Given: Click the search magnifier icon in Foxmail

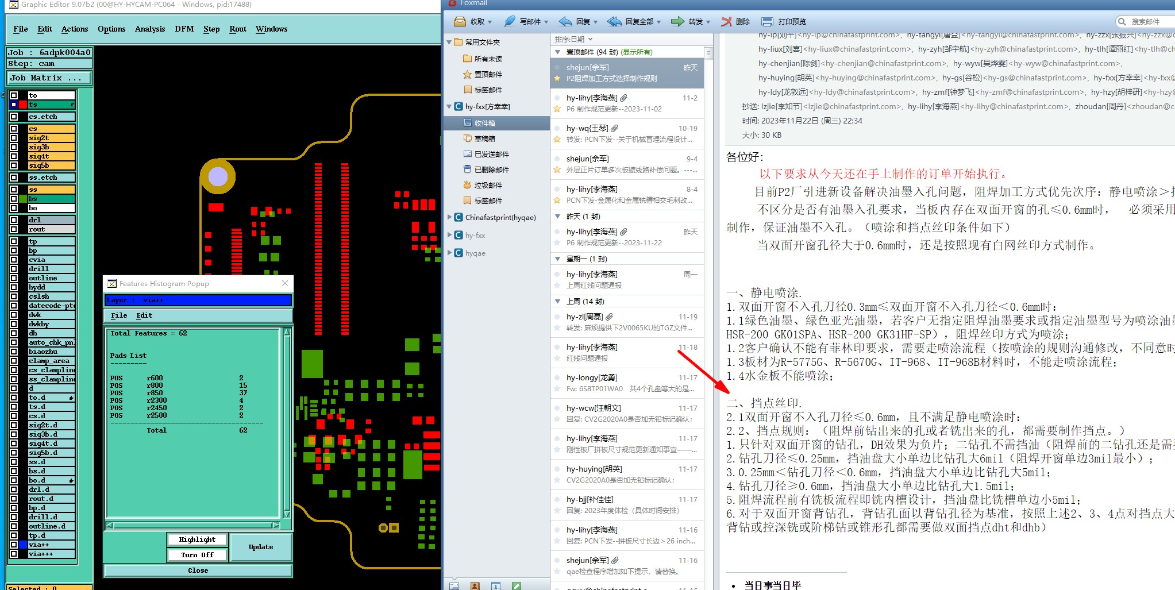Looking at the screenshot, I should (x=1122, y=21).
